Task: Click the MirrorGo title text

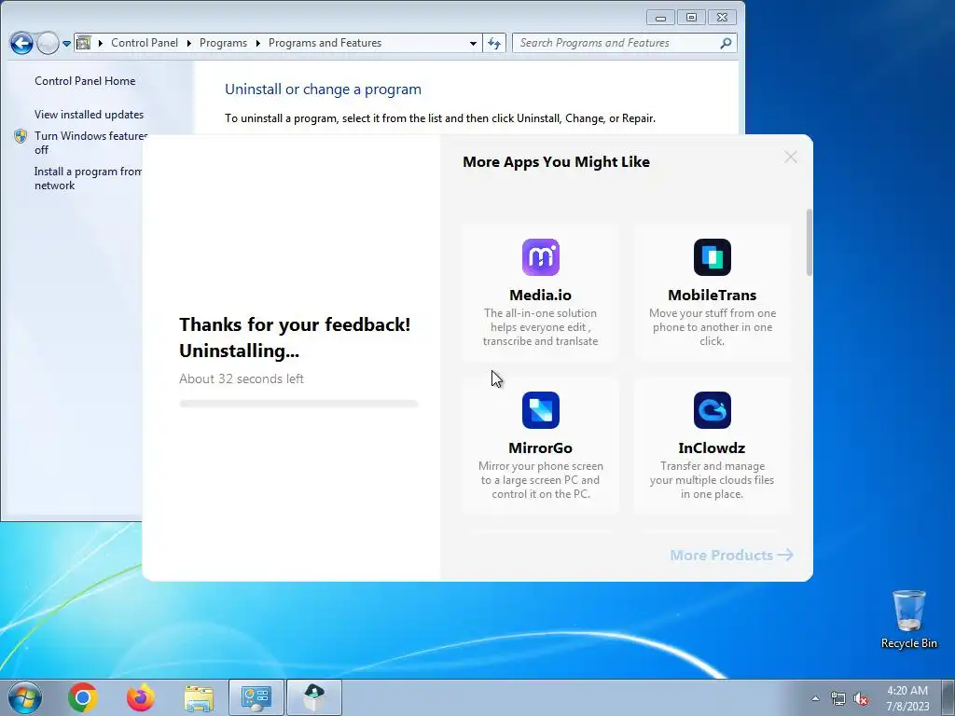Action: pos(540,447)
